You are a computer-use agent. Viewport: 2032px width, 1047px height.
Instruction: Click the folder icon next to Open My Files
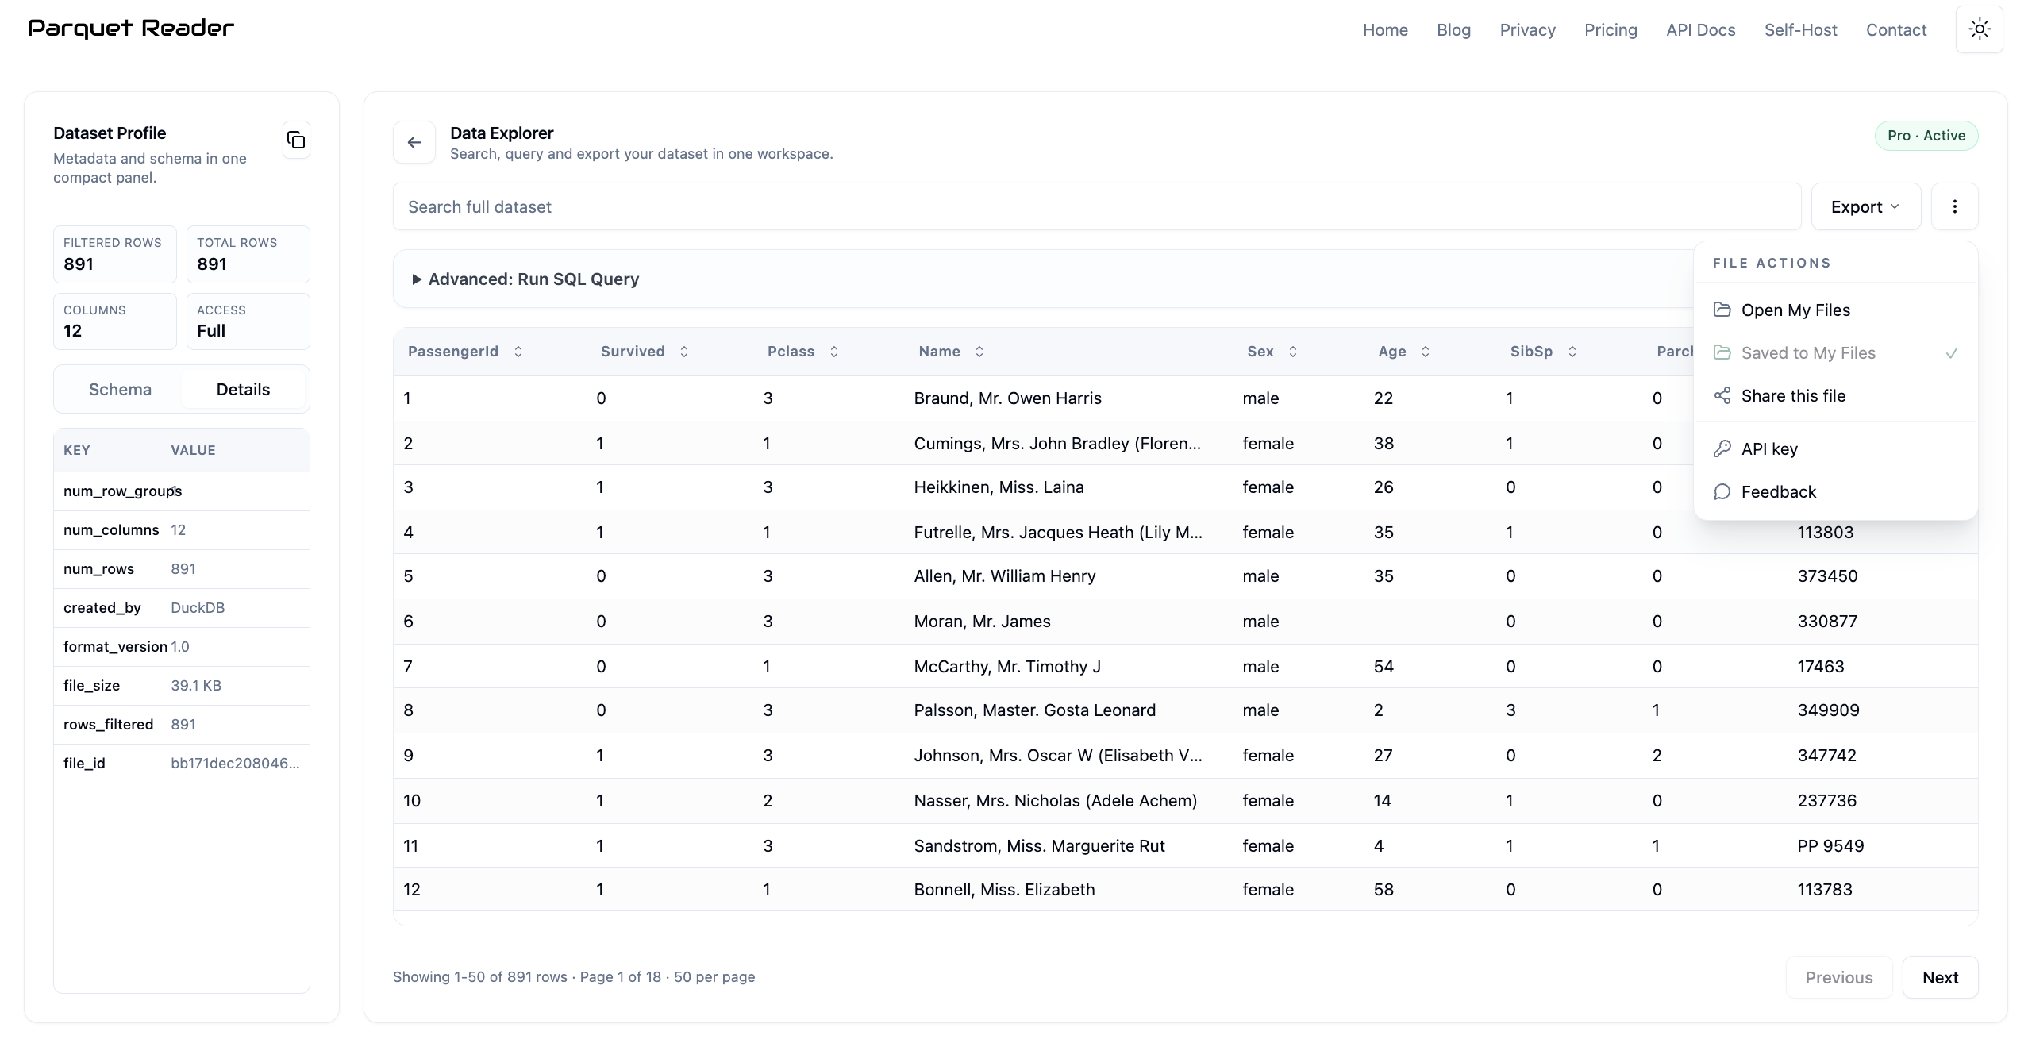click(1722, 310)
